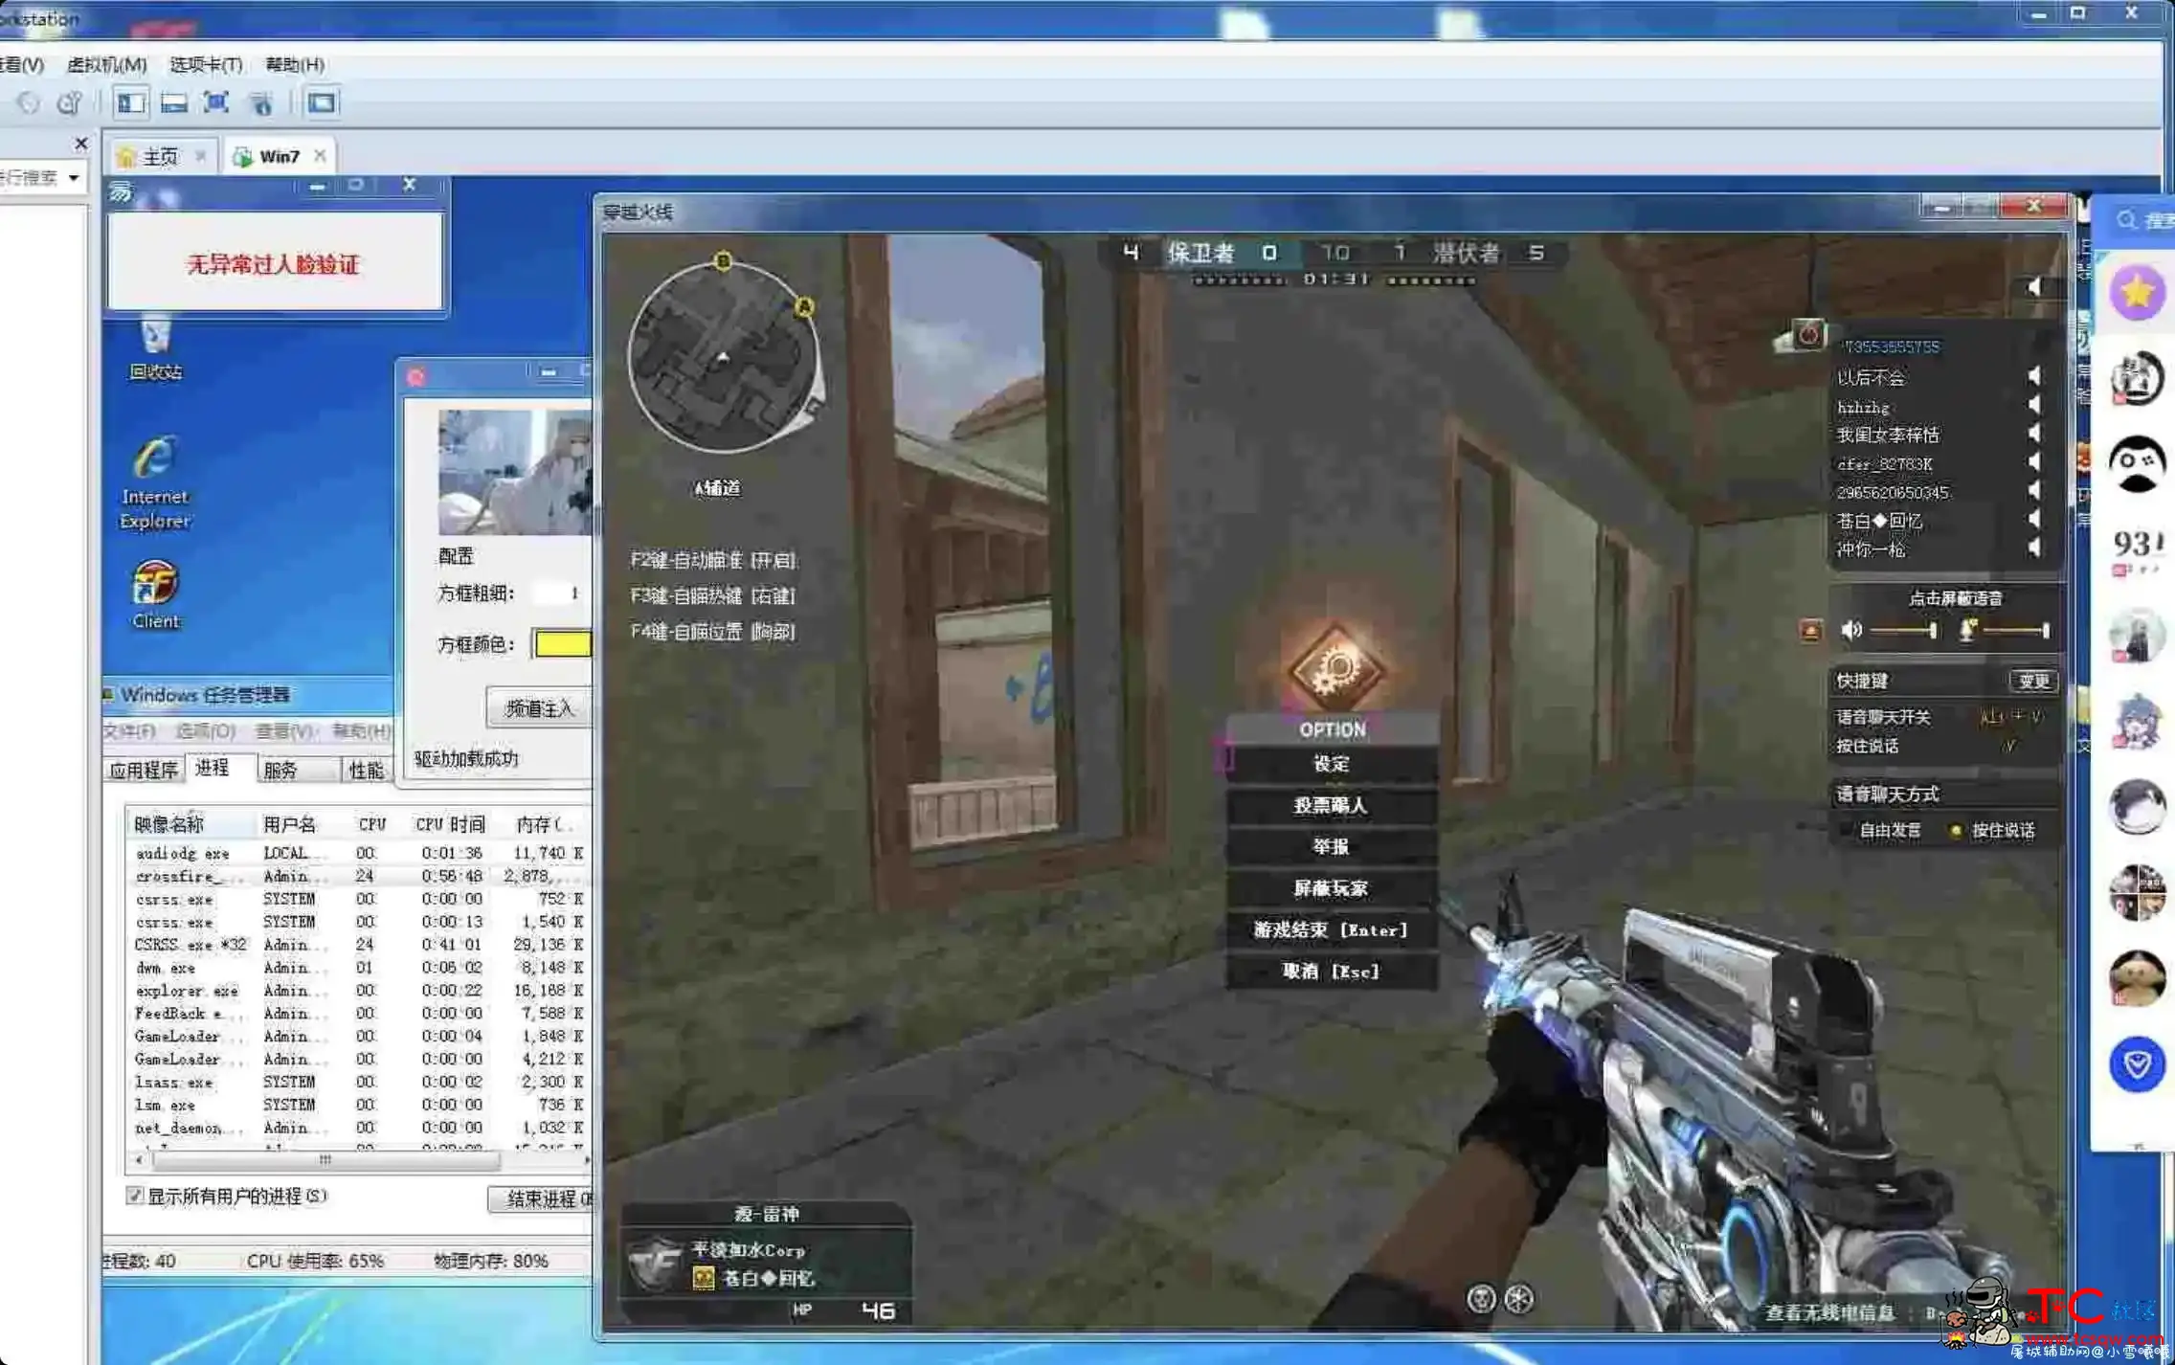Click the VMware fullscreen toolbar icon

tap(216, 102)
